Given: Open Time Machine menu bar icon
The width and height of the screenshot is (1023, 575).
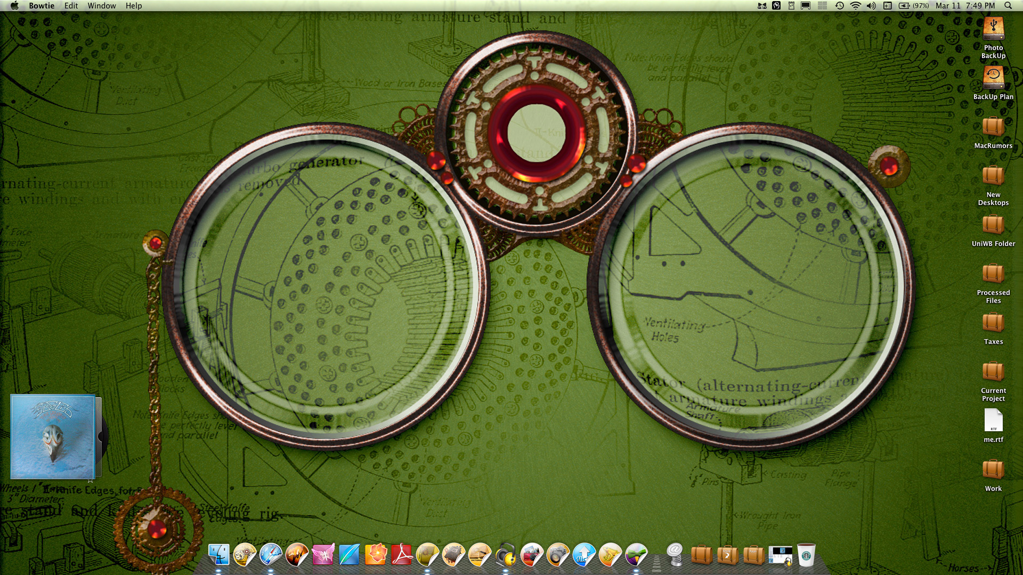Looking at the screenshot, I should pos(839,6).
